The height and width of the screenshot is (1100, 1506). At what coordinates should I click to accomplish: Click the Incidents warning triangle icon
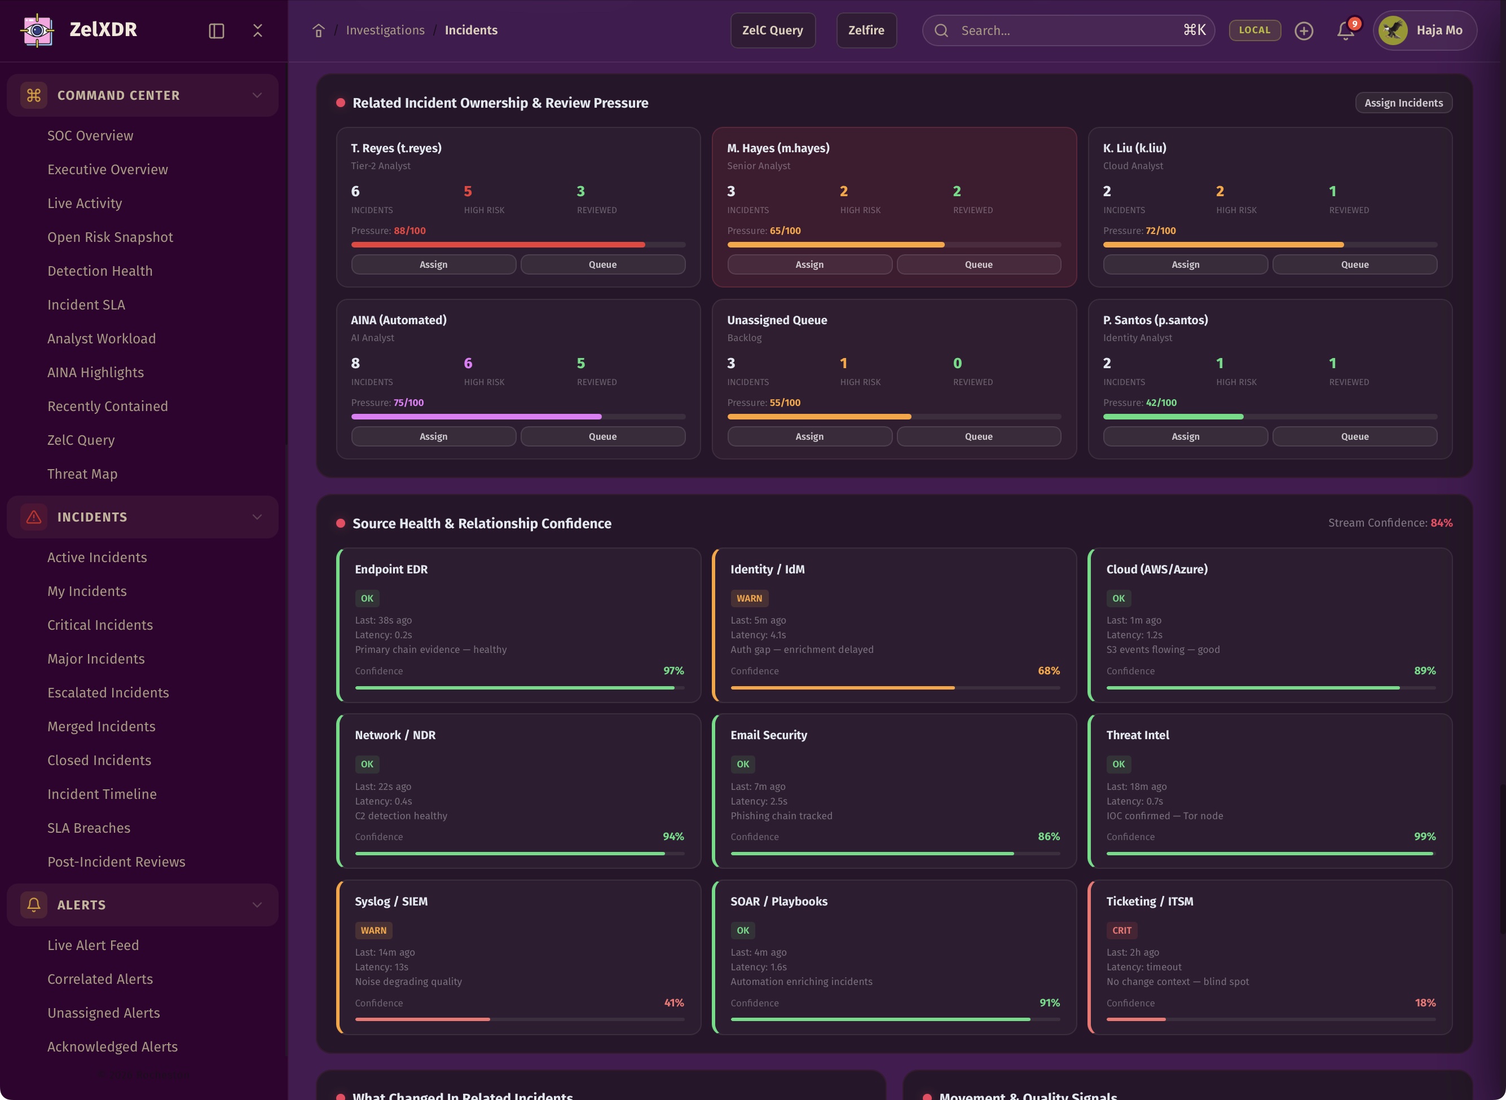[34, 516]
